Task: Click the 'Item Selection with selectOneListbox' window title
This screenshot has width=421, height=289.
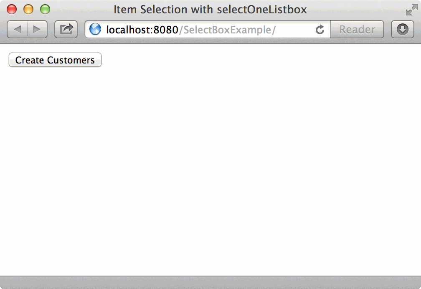Action: [210, 9]
